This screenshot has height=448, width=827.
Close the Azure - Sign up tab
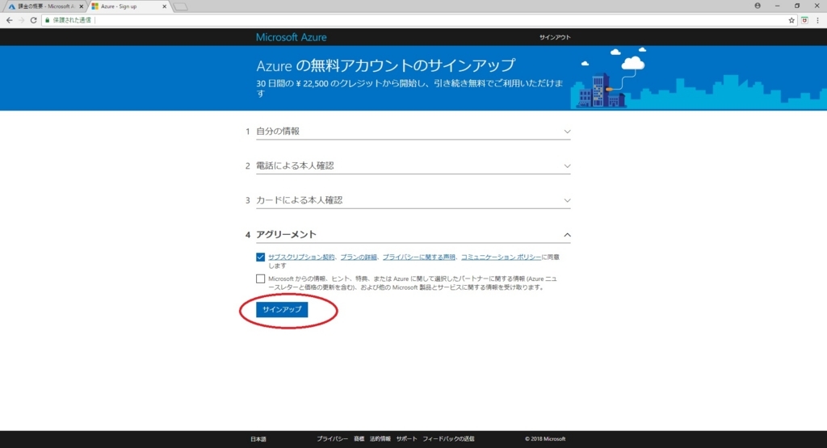(x=164, y=6)
